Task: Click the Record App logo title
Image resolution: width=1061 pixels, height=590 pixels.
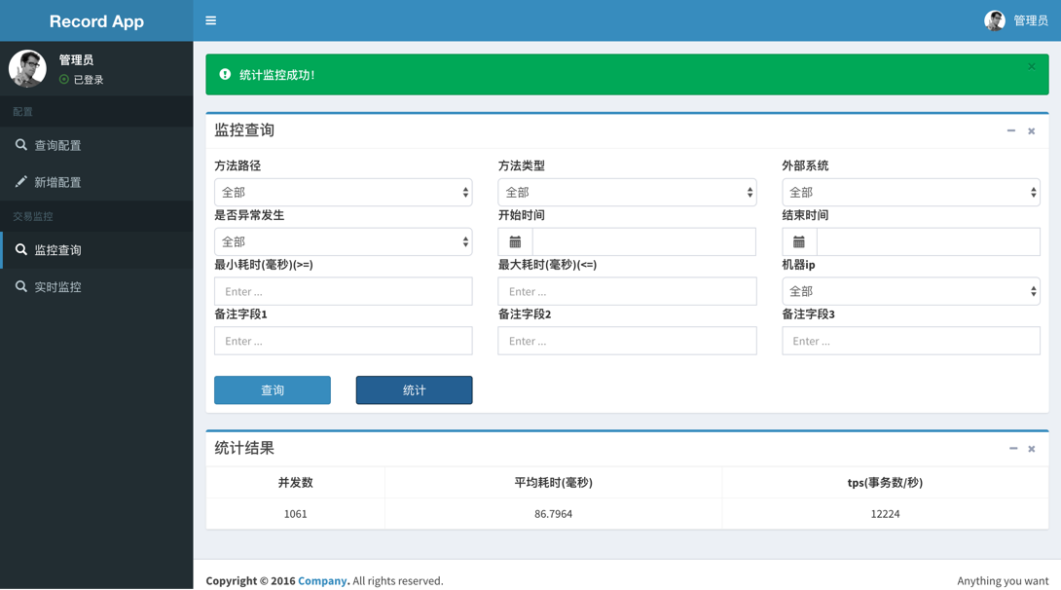Action: (96, 21)
